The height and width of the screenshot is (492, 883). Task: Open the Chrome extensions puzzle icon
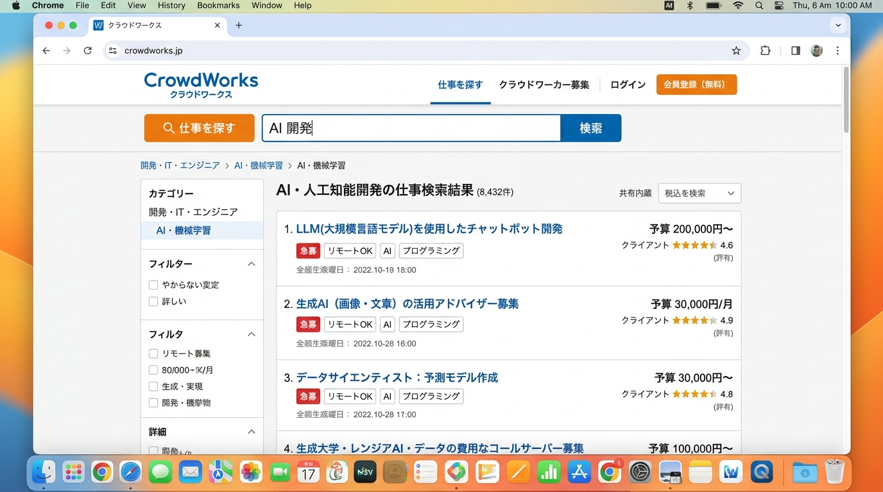pyautogui.click(x=765, y=51)
